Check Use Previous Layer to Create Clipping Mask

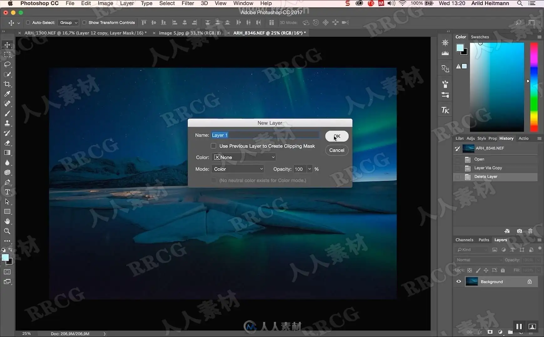[213, 146]
